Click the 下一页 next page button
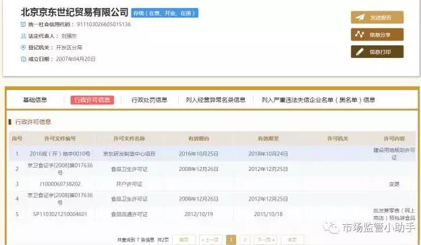The width and height of the screenshot is (421, 245). (x=266, y=240)
